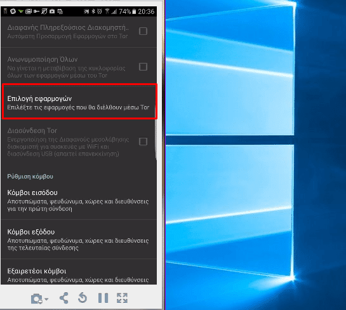Click the Ανωνυμοποίηση Όλων setting title
Image resolution: width=346 pixels, height=310 pixels.
tap(43, 59)
